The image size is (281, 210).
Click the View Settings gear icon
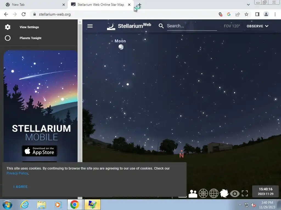pyautogui.click(x=8, y=27)
